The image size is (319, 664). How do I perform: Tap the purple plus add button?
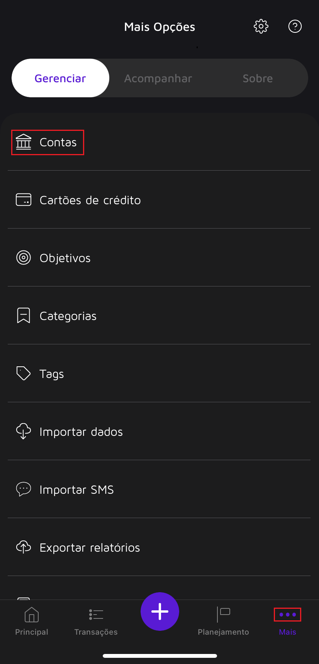(160, 611)
